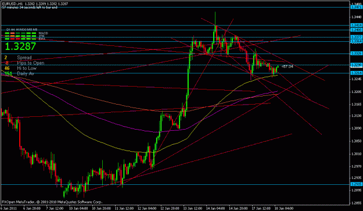Click the 13 Jan 12:00 time axis label
This screenshot has height=211, width=363.
pyautogui.click(x=193, y=209)
